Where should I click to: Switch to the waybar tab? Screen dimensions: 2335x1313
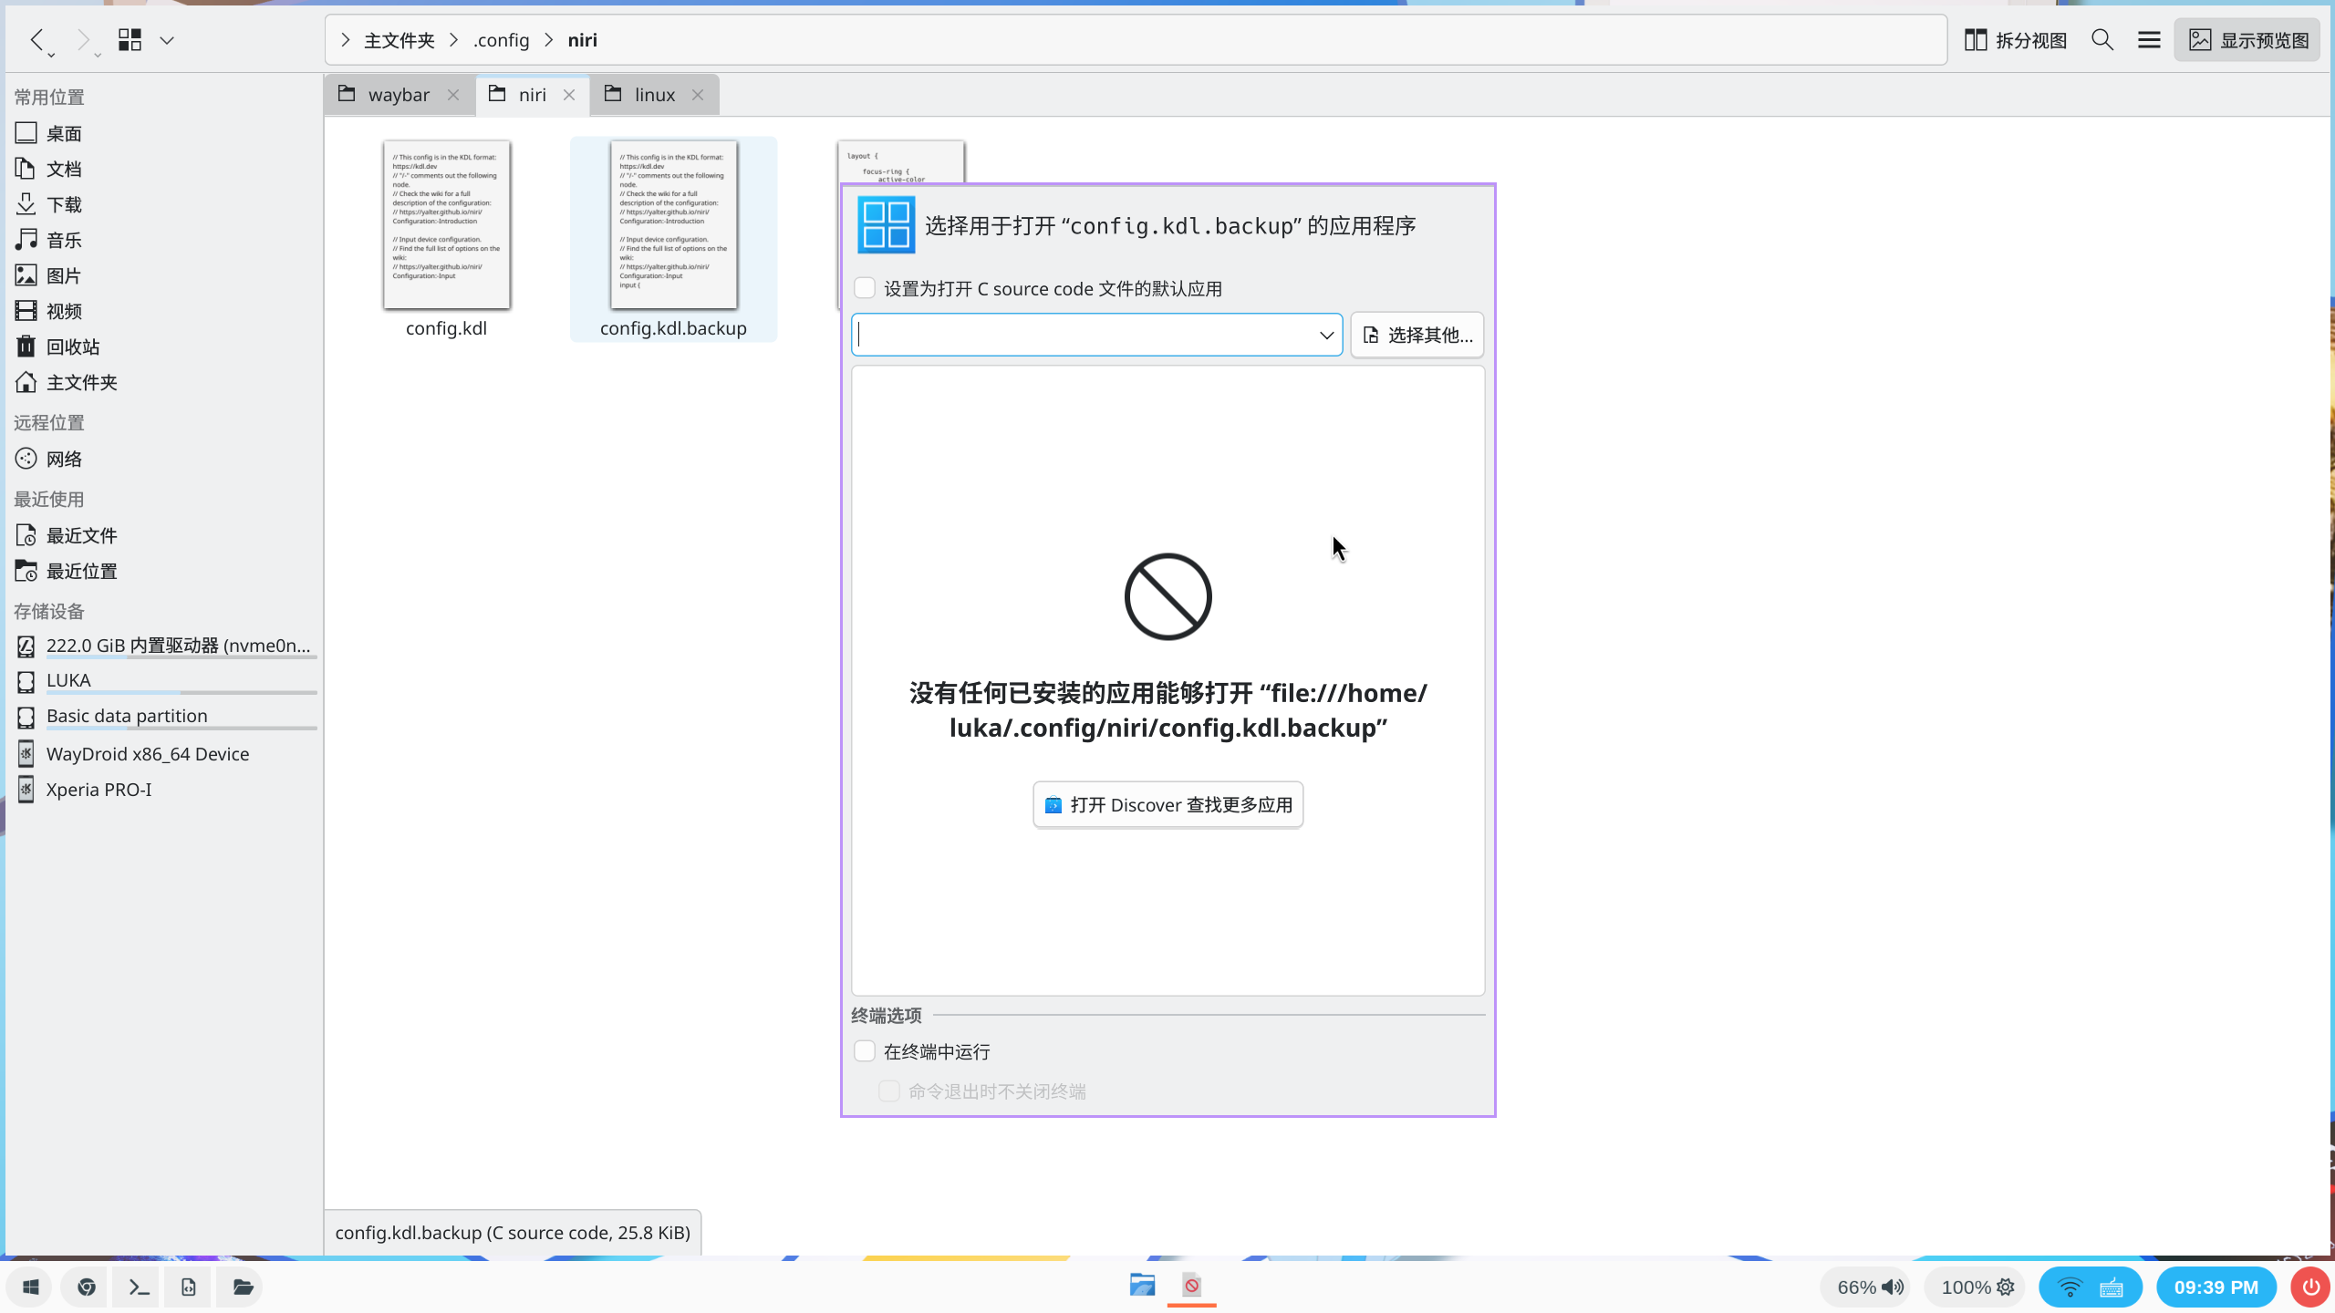pos(398,95)
